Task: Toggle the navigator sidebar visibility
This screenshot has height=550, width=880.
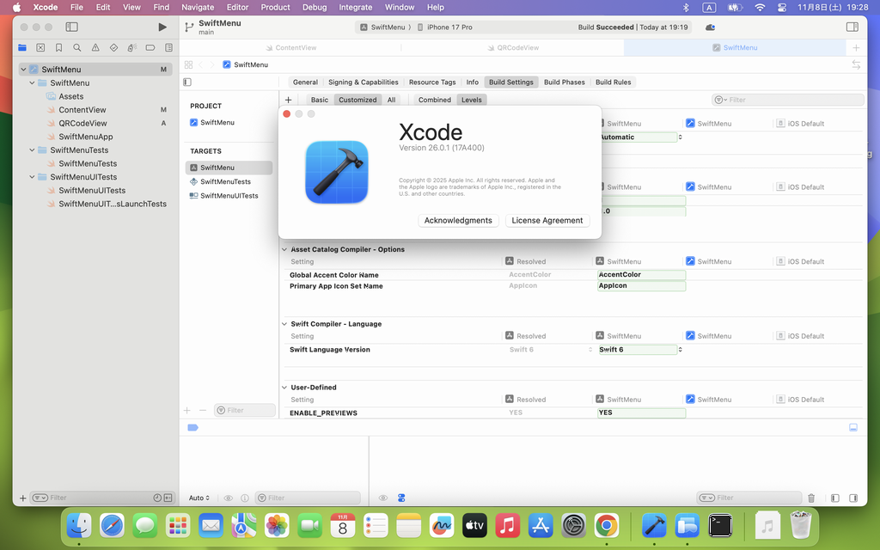Action: point(71,27)
